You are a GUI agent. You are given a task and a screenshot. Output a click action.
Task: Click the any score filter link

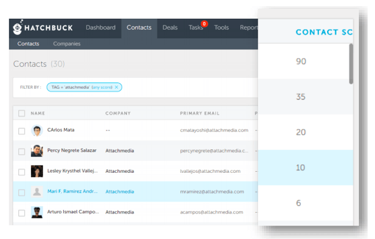pyautogui.click(x=102, y=87)
